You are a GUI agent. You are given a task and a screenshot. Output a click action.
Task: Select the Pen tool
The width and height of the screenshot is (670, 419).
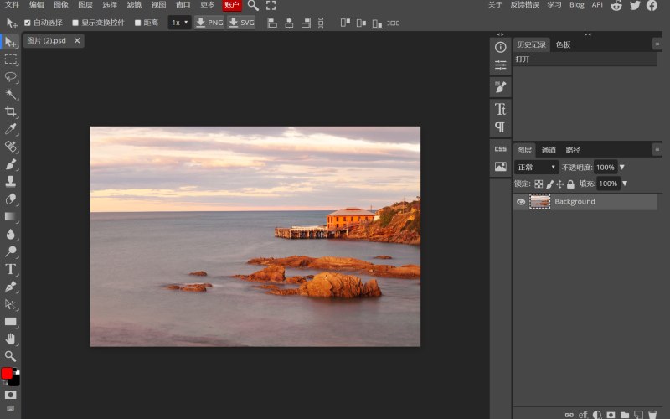pyautogui.click(x=10, y=287)
